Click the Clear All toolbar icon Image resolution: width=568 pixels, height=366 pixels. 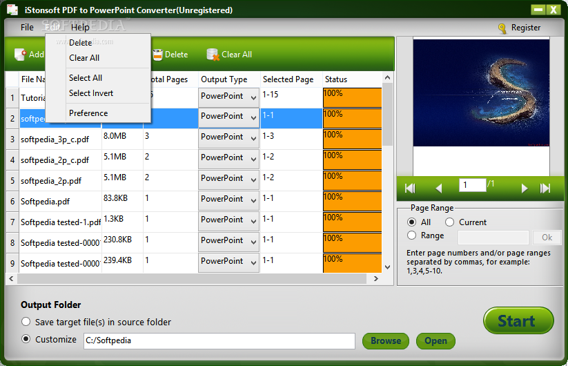pos(213,55)
